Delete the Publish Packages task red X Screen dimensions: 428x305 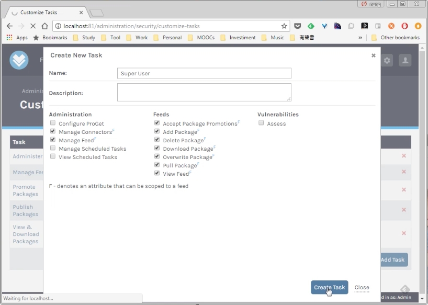pyautogui.click(x=404, y=210)
